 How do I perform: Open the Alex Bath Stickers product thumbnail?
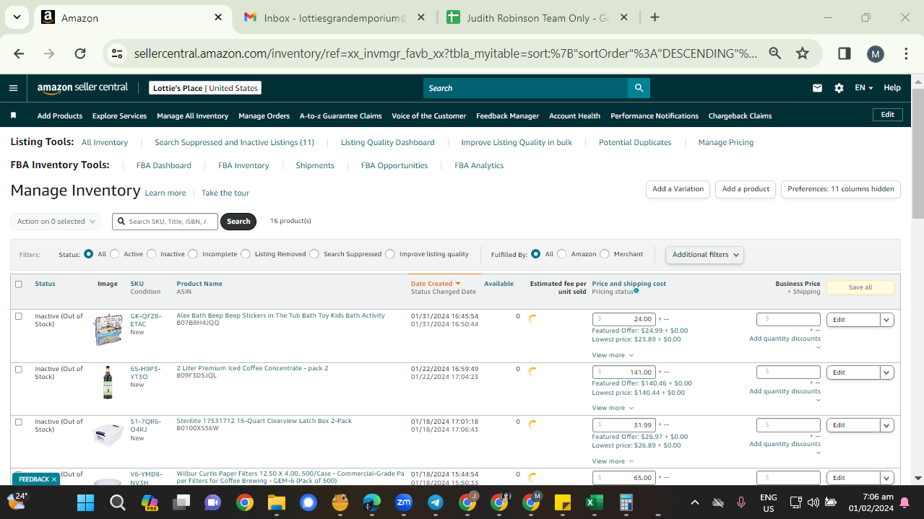pyautogui.click(x=108, y=329)
